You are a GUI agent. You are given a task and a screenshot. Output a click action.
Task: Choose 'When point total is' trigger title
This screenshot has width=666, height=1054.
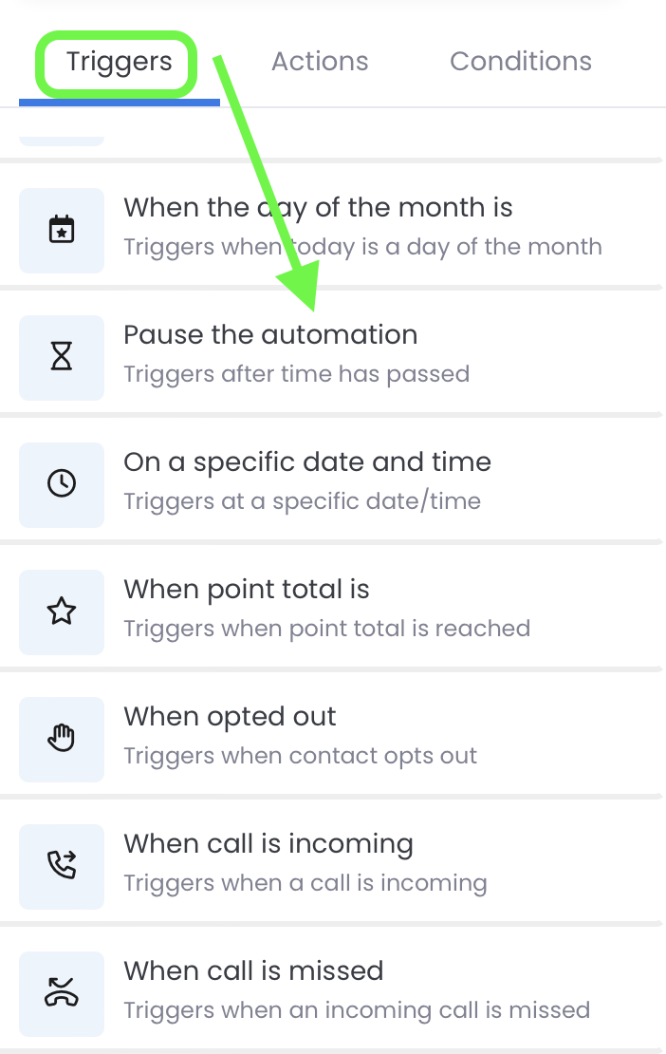pos(247,590)
